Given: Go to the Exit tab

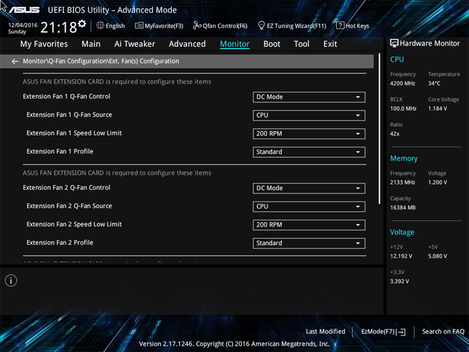Looking at the screenshot, I should point(330,44).
